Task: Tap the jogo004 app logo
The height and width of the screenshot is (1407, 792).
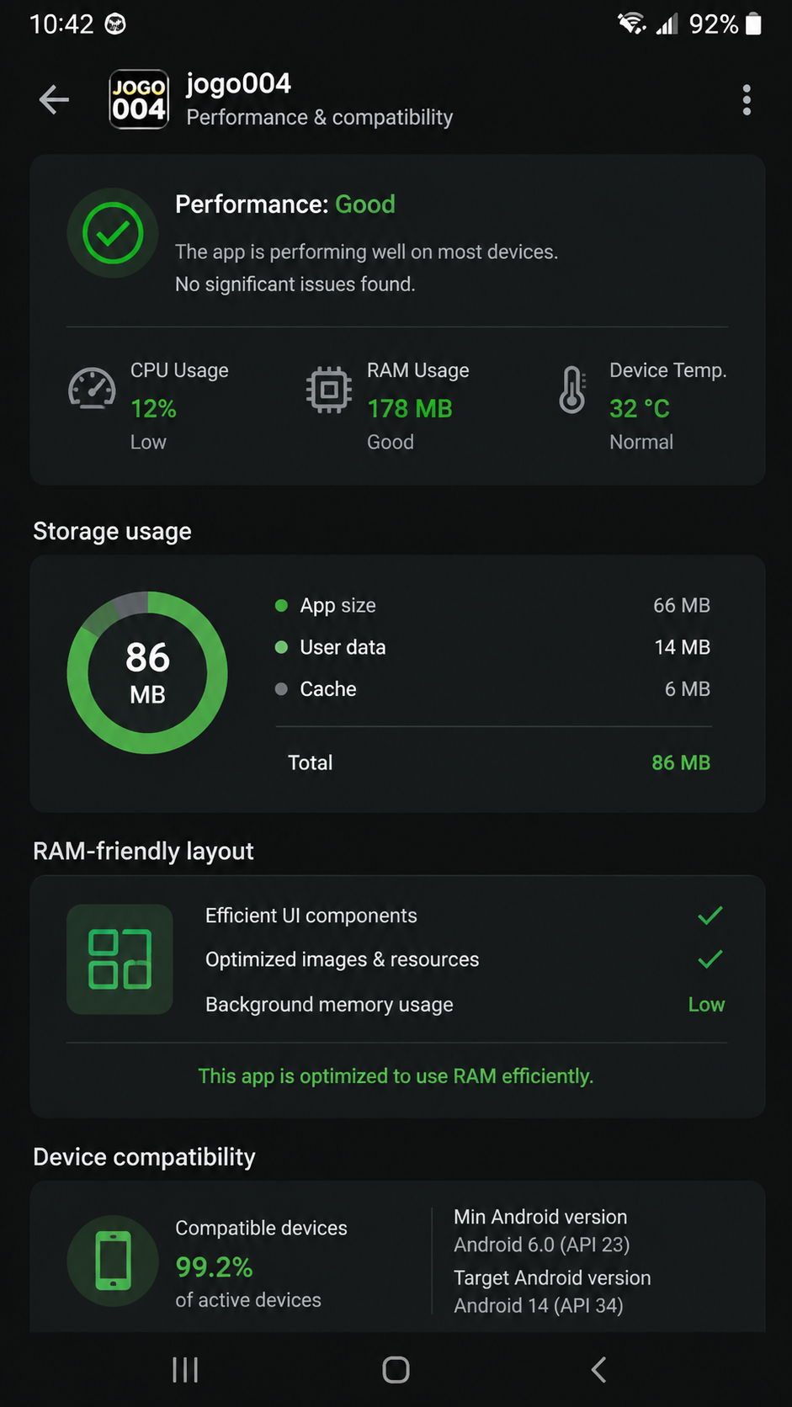Action: click(139, 99)
